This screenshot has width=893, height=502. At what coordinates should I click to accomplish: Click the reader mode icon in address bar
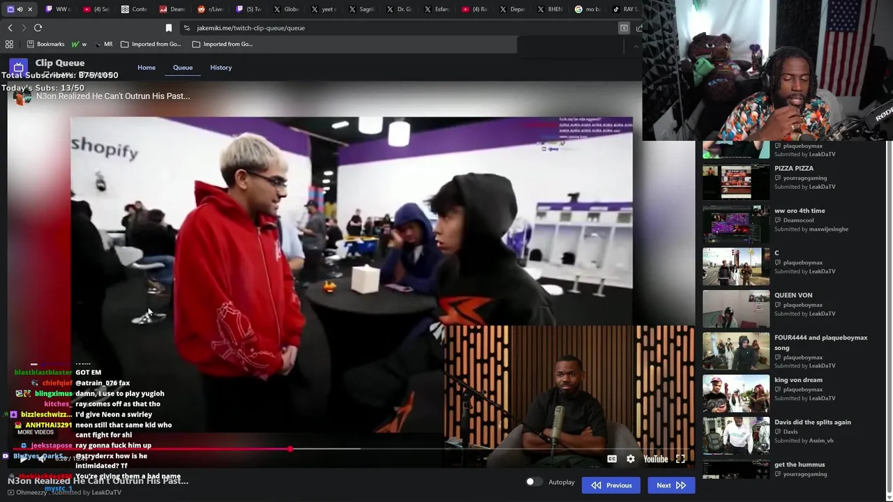click(624, 28)
